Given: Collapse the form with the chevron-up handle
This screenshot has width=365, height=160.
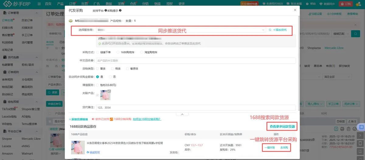Looking at the screenshot, I should click(182, 114).
